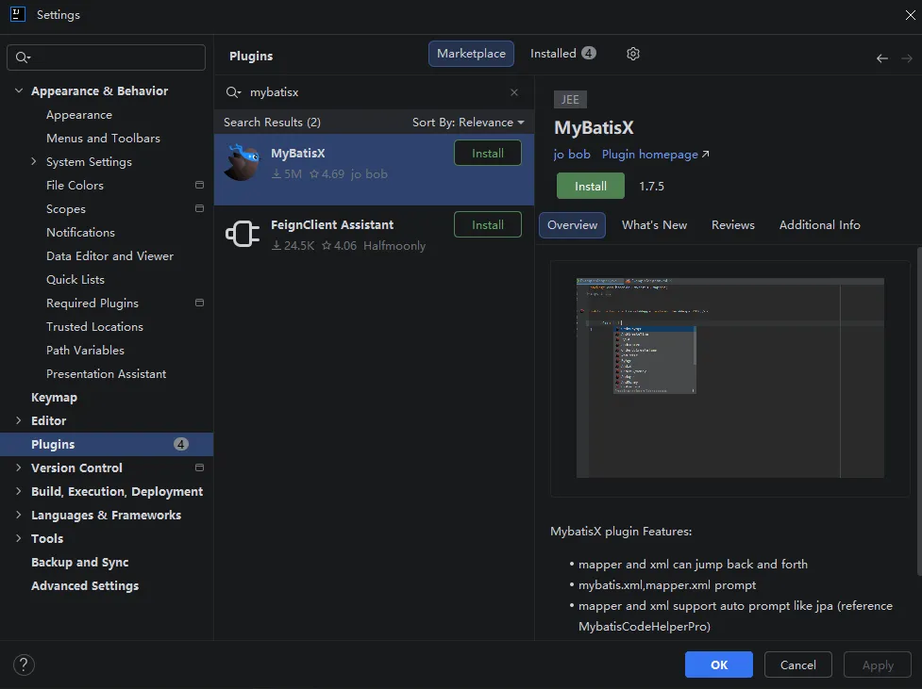Click the FeignClient Assistant plug icon
The height and width of the screenshot is (689, 922).
243,234
